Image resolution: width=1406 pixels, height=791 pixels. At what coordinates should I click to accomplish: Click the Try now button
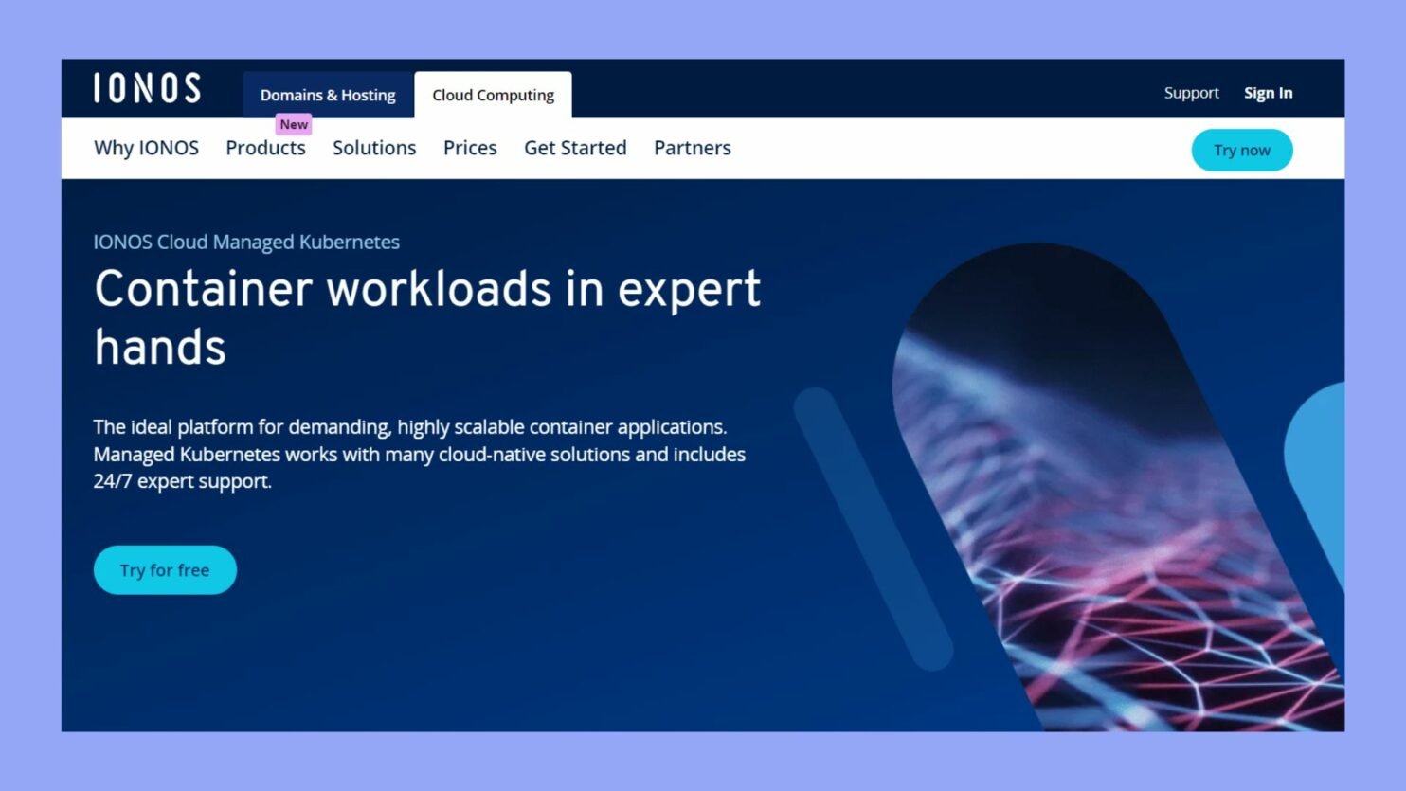(1241, 150)
